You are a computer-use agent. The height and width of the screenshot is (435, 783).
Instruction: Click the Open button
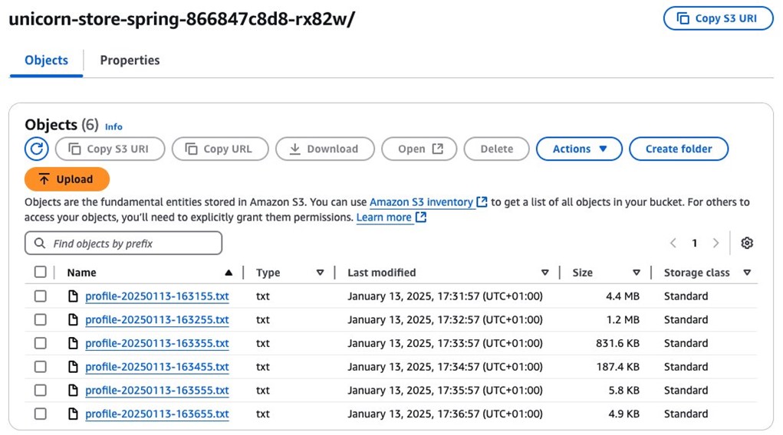pos(419,149)
